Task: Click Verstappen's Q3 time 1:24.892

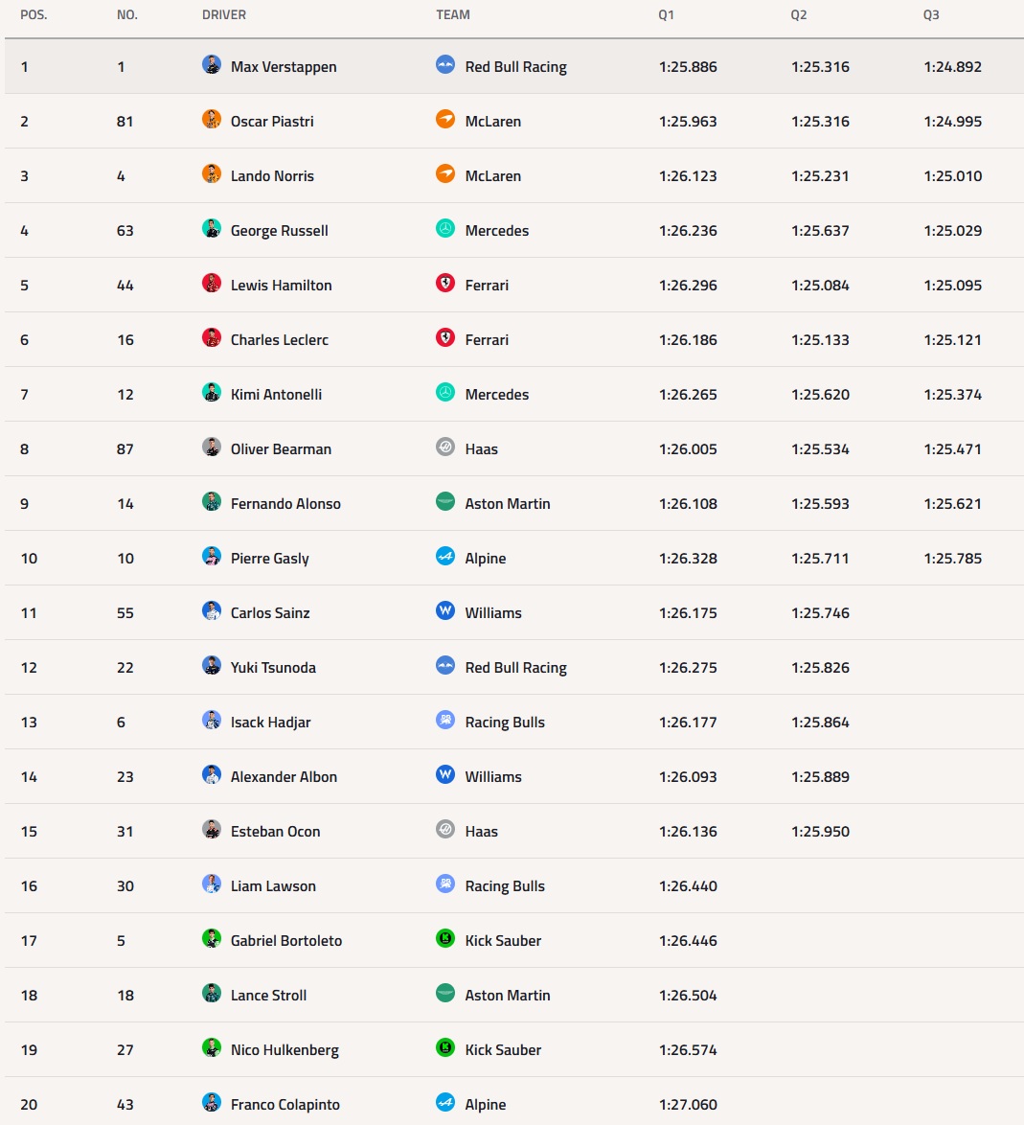Action: (x=953, y=67)
